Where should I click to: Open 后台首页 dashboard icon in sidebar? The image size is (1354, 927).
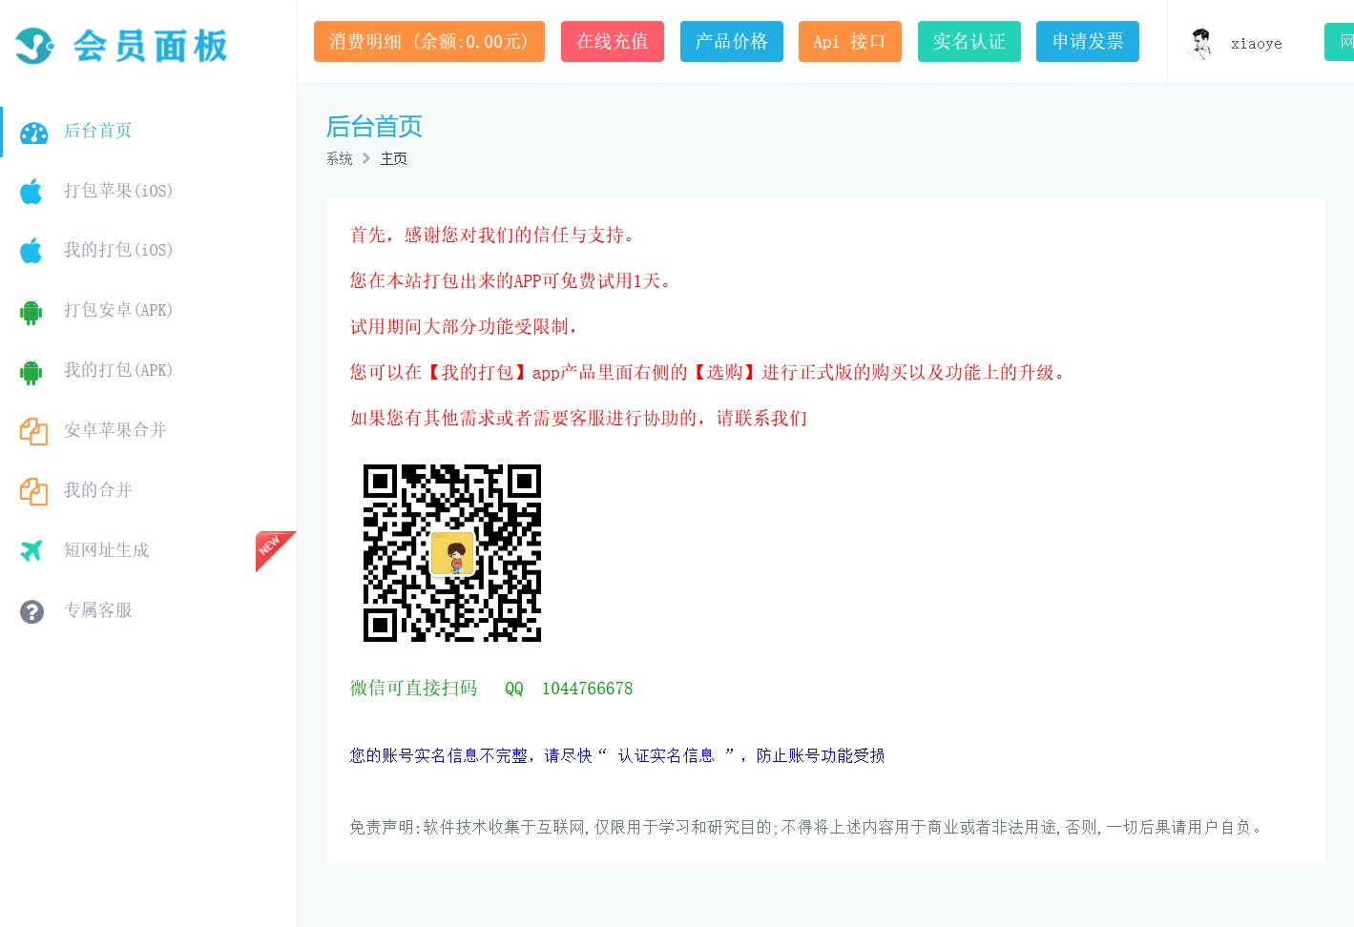[33, 133]
